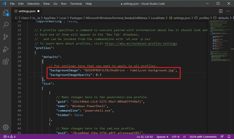The height and width of the screenshot is (139, 234).
Task: Open the Search view icon
Action: [6, 25]
